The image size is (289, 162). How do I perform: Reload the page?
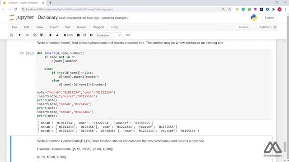15,9
